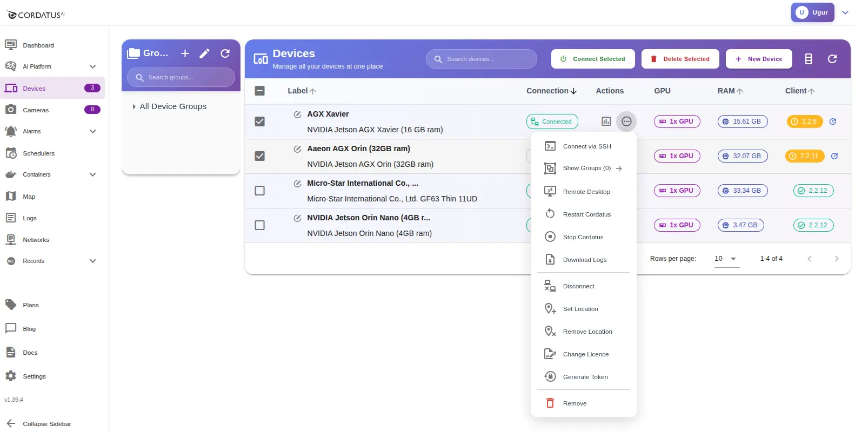Open the Blog link in sidebar

point(52,329)
